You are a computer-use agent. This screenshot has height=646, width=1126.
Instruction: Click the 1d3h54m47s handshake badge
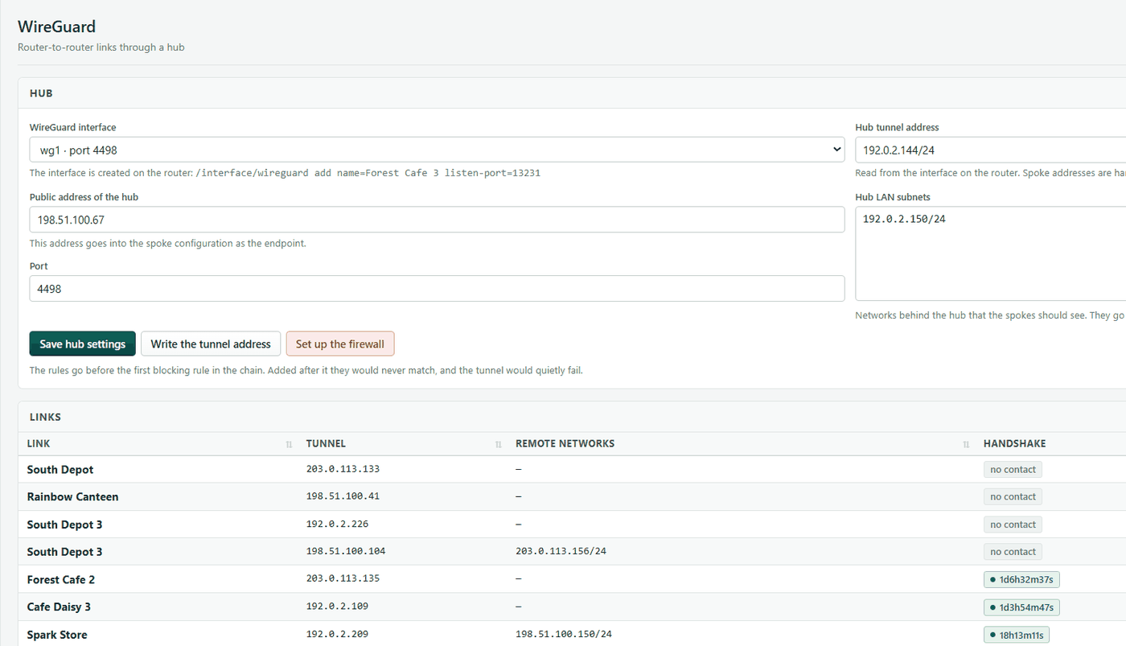click(1021, 607)
